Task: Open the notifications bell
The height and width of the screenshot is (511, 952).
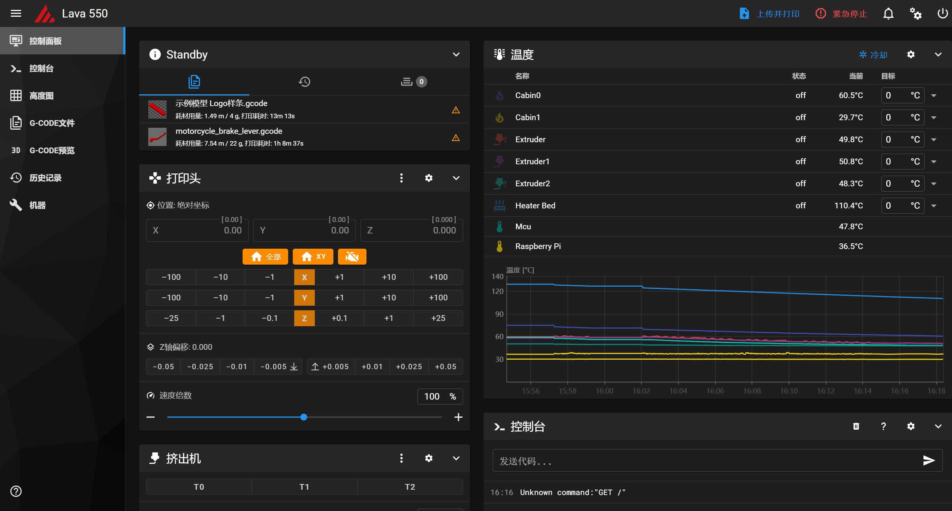Action: 888,14
